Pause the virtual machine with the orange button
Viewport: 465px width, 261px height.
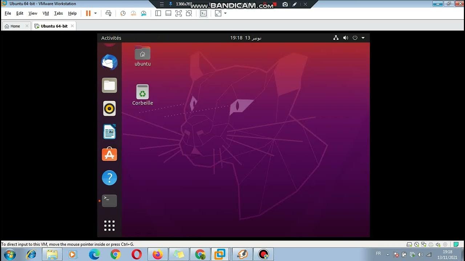[88, 13]
